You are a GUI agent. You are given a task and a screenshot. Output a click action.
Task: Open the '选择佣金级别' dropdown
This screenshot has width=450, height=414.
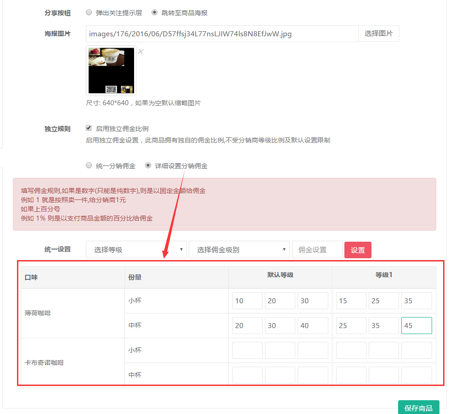pos(239,250)
